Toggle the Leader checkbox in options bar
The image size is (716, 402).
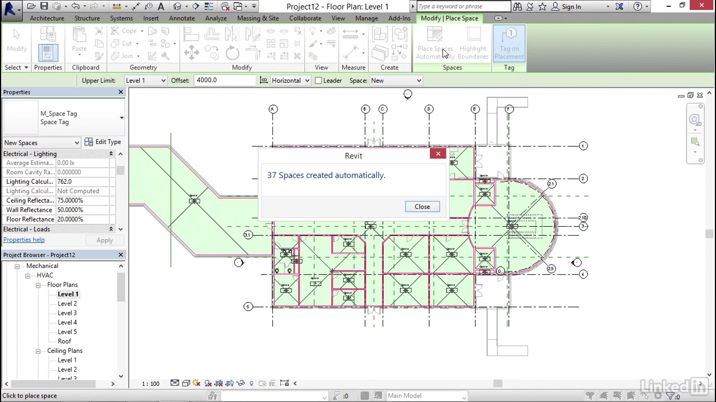pyautogui.click(x=318, y=80)
